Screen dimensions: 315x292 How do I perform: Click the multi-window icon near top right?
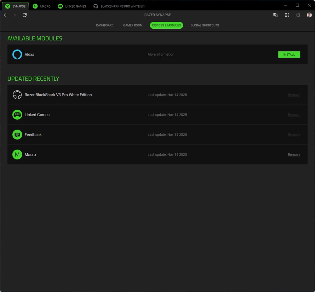pyautogui.click(x=275, y=15)
